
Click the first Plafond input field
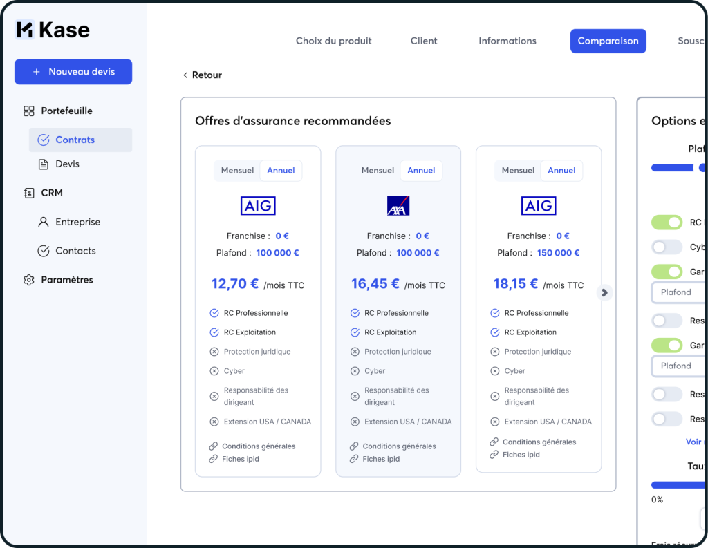(679, 292)
